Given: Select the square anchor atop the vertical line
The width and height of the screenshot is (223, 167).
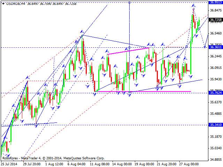Looking at the screenshot, I should [x=129, y=2].
